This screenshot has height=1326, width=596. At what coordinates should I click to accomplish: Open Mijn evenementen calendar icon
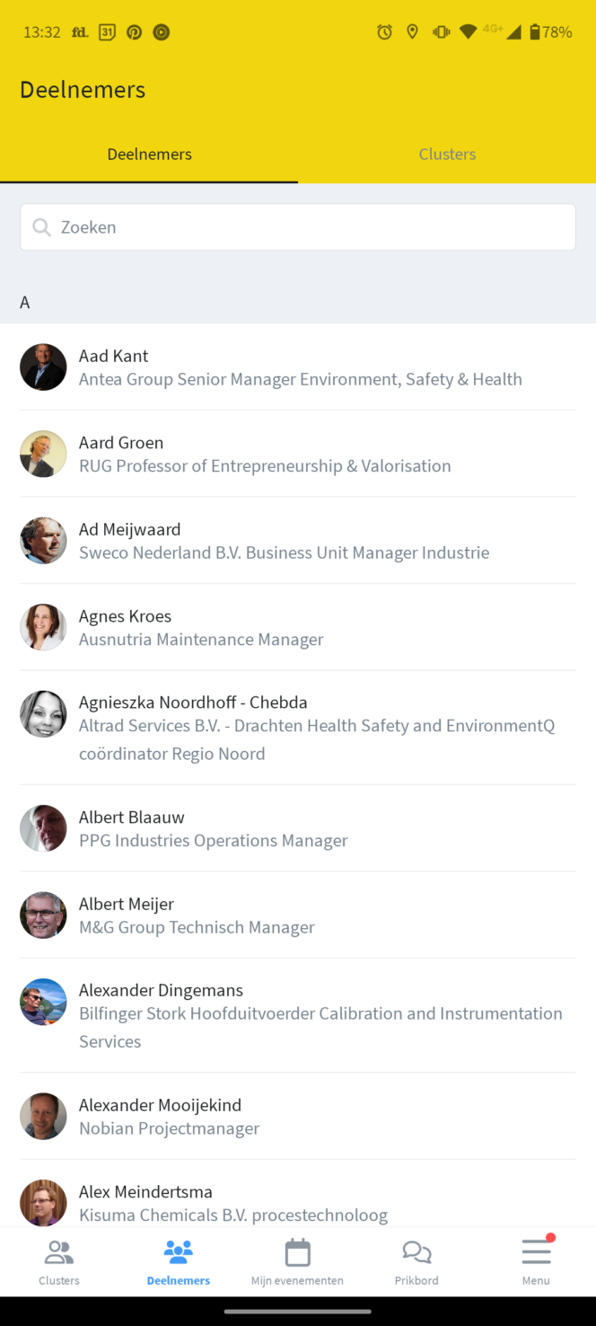pos(297,1252)
